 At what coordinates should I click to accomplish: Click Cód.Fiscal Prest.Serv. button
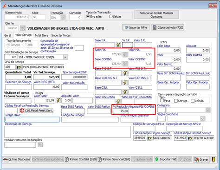[36, 111]
